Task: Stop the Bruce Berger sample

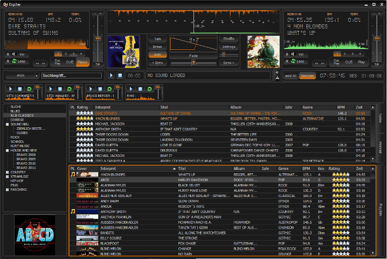Action: 100,89
